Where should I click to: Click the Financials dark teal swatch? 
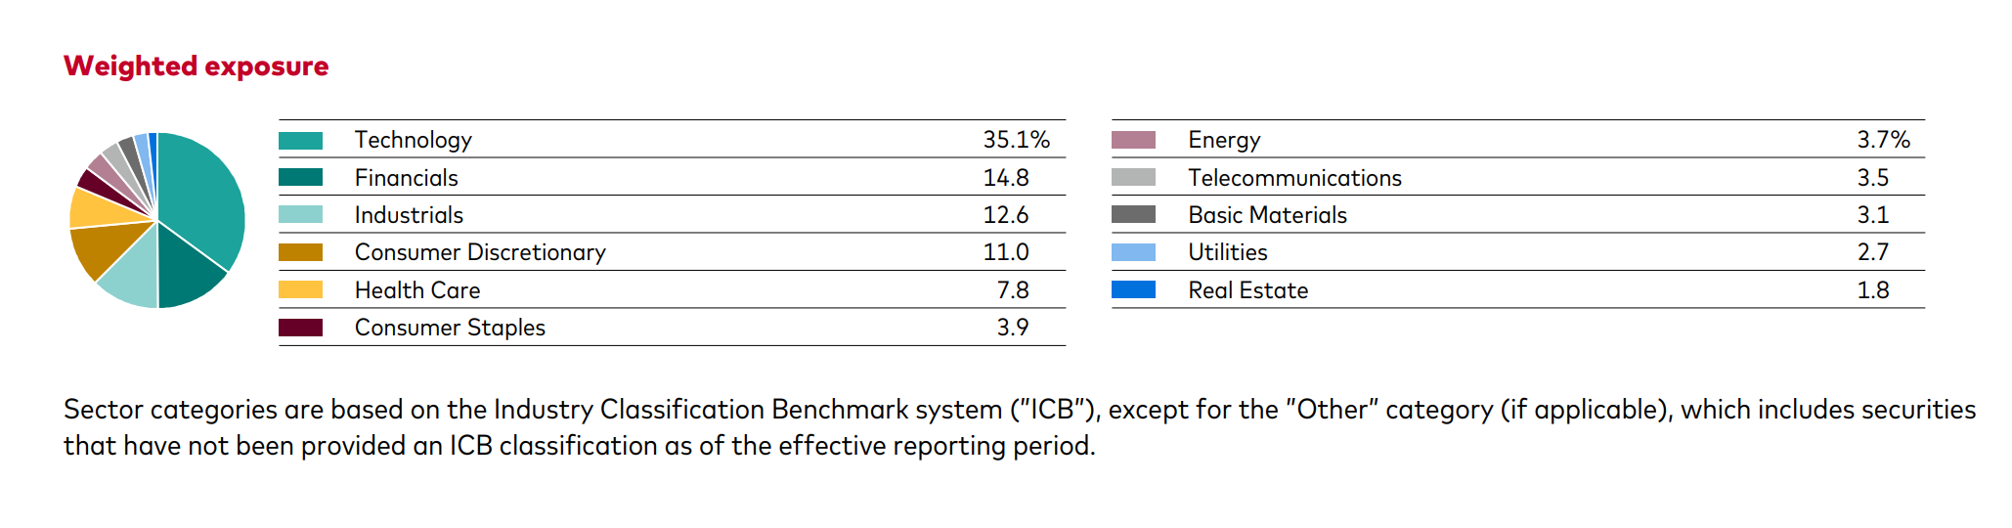point(300,177)
